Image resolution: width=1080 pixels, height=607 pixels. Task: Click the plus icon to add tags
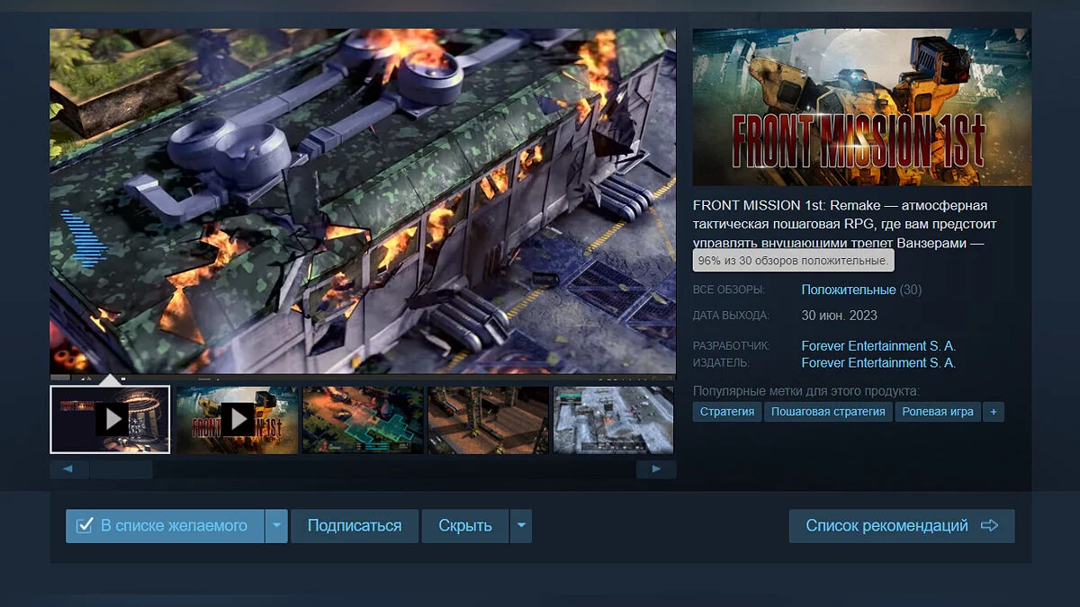993,412
